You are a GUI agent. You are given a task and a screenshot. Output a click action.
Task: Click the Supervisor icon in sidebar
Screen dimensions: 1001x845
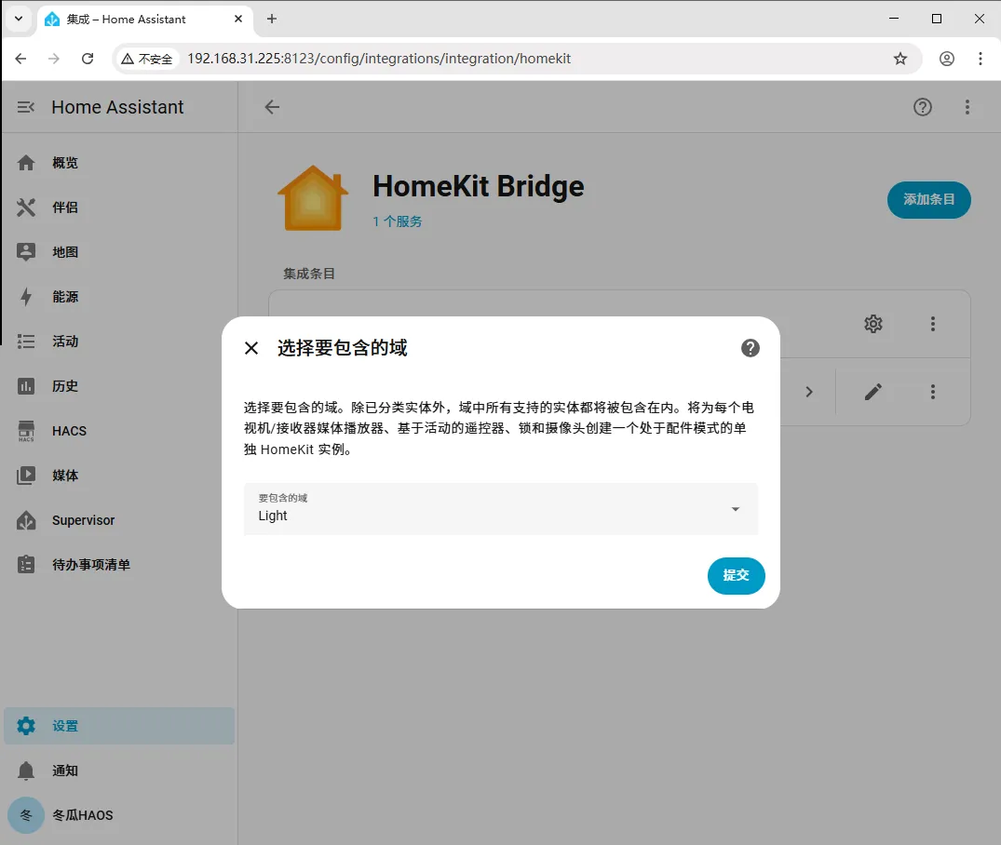[25, 520]
